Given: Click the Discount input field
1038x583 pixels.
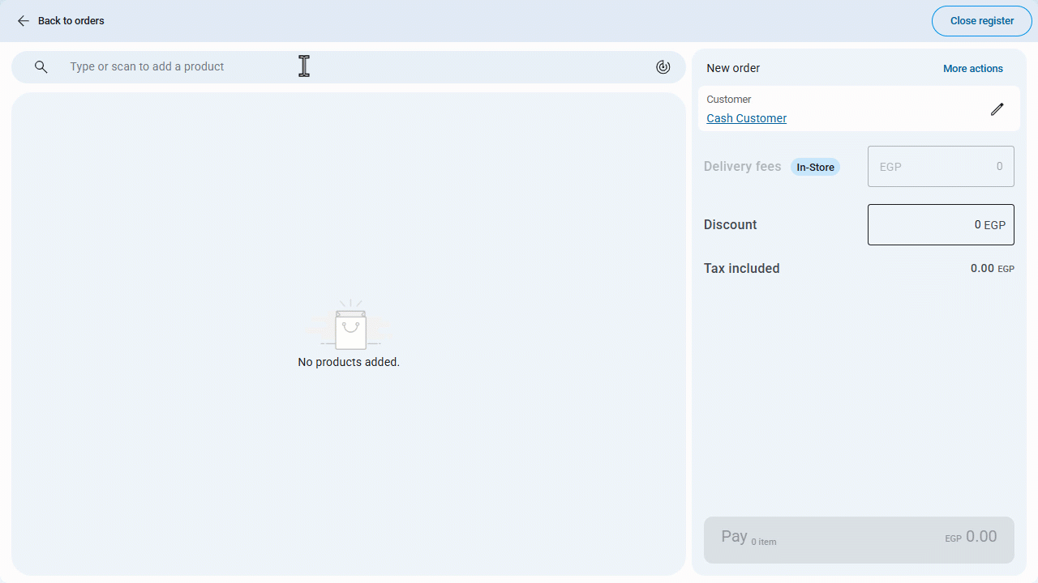Looking at the screenshot, I should click(x=941, y=225).
